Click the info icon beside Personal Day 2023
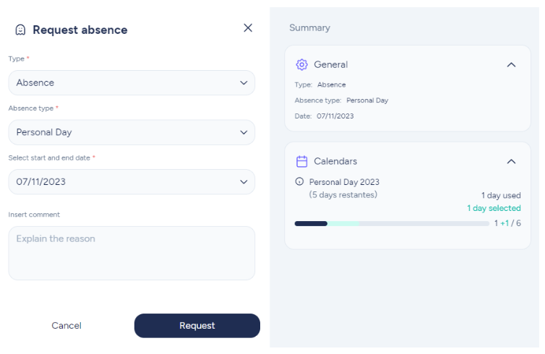545x354 pixels. 299,181
